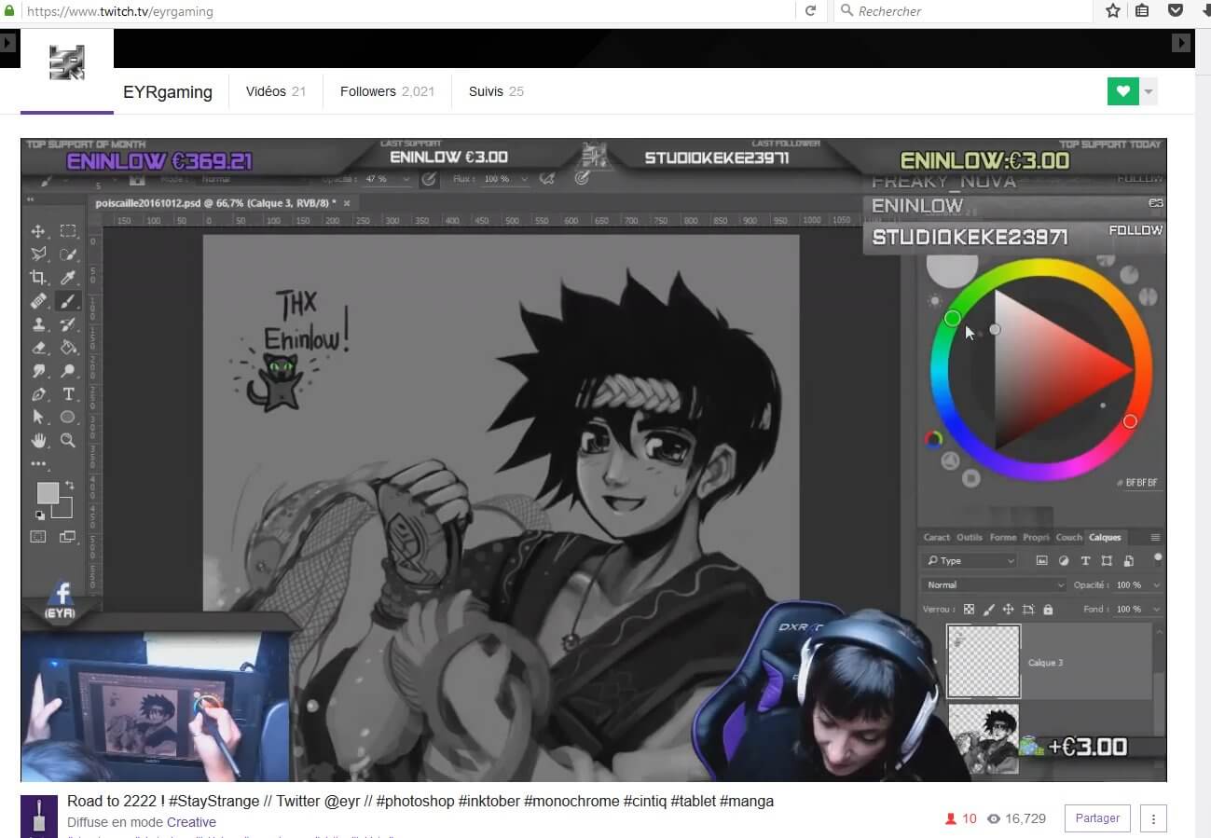Select the Smudge tool
The width and height of the screenshot is (1211, 838).
(38, 371)
